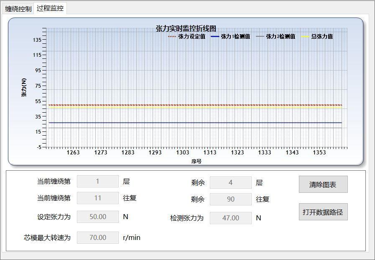
Task: Click the remaining reciprocation field showing 90
Action: point(230,199)
